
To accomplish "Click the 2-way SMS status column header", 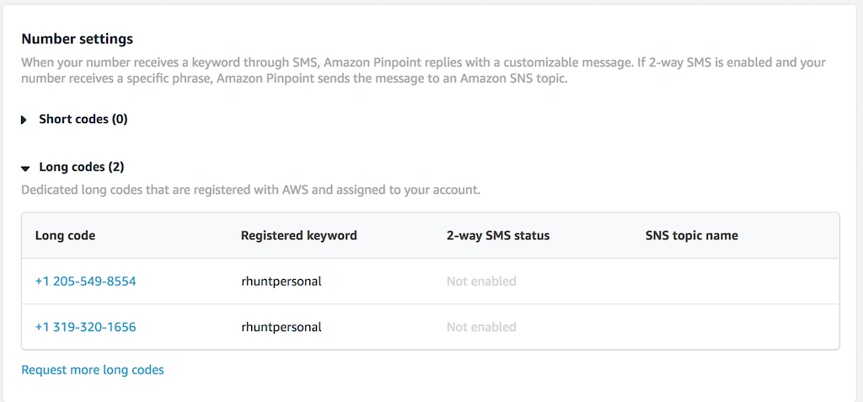I will [x=497, y=236].
